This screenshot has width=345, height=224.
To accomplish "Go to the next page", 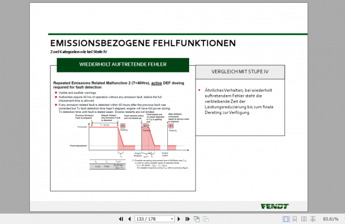I will coord(179,219).
